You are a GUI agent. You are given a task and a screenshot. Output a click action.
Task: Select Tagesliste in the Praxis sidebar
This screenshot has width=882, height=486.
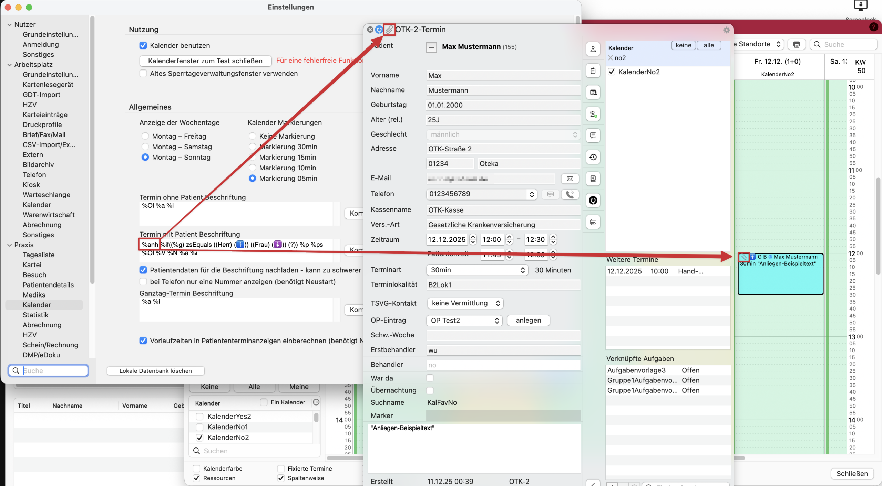(39, 255)
